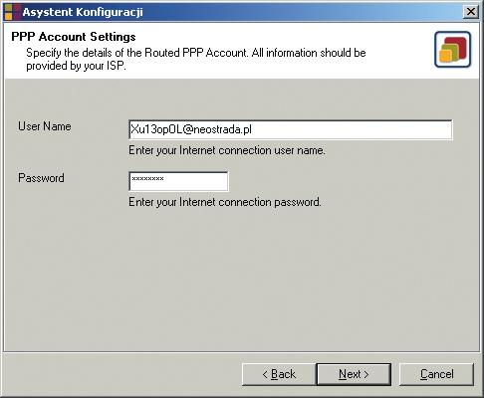Click the Asystent Konfiguracji title text
Screen dimensions: 484x398
[83, 12]
